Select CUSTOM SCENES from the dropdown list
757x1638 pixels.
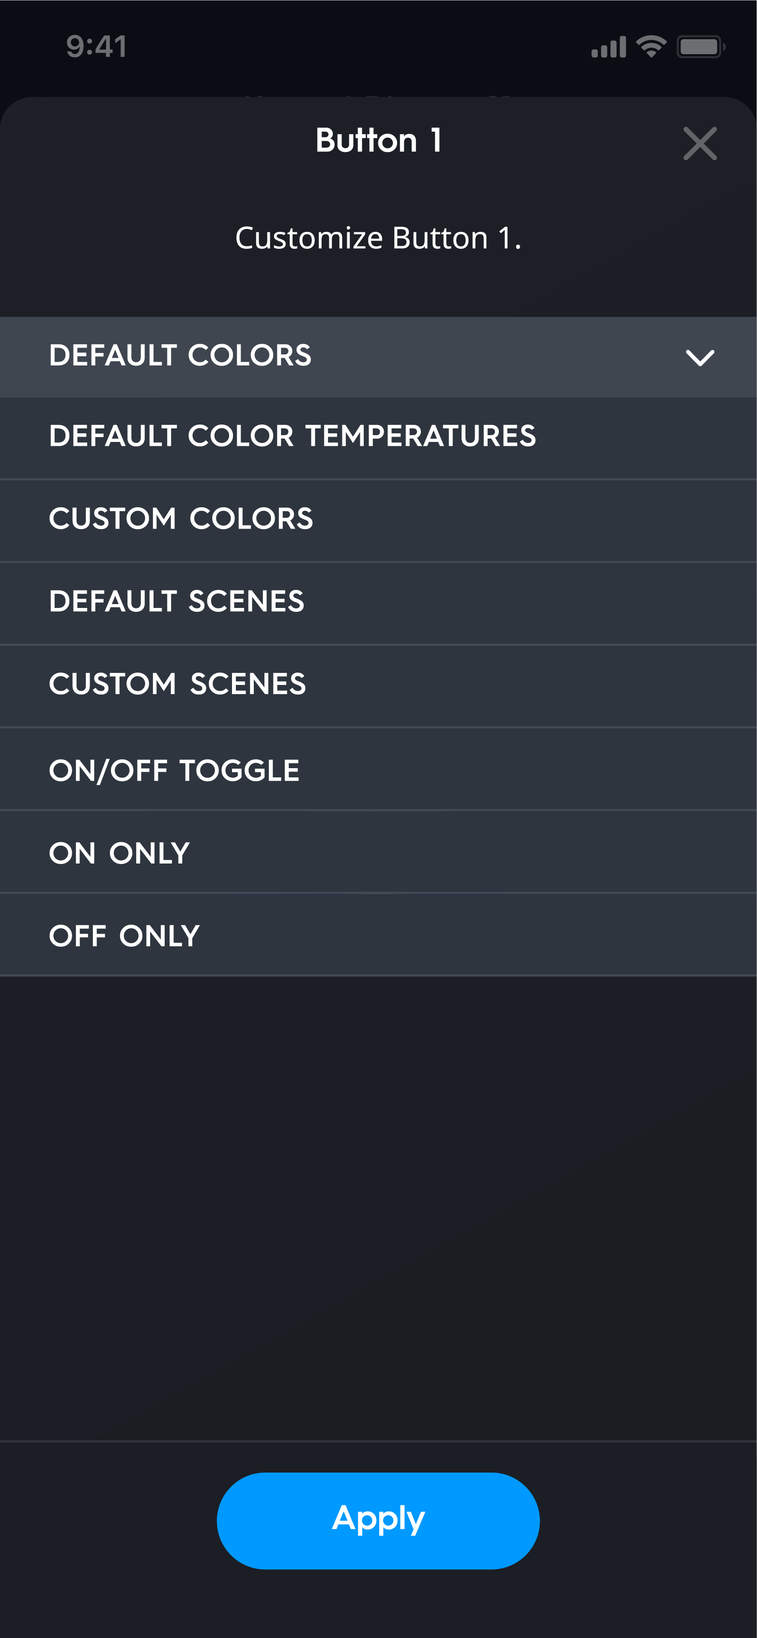pos(177,684)
